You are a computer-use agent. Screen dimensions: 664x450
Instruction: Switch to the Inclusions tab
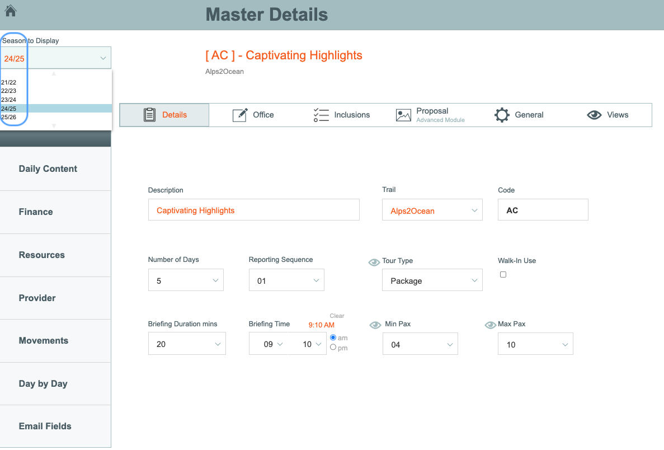pyautogui.click(x=342, y=115)
